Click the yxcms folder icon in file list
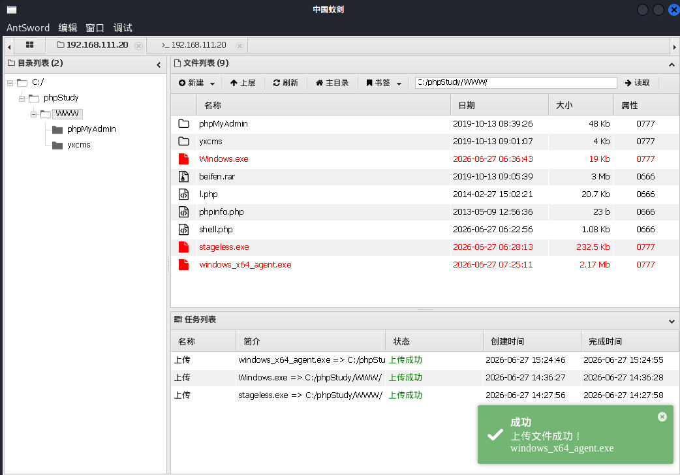This screenshot has width=680, height=475. (x=184, y=142)
